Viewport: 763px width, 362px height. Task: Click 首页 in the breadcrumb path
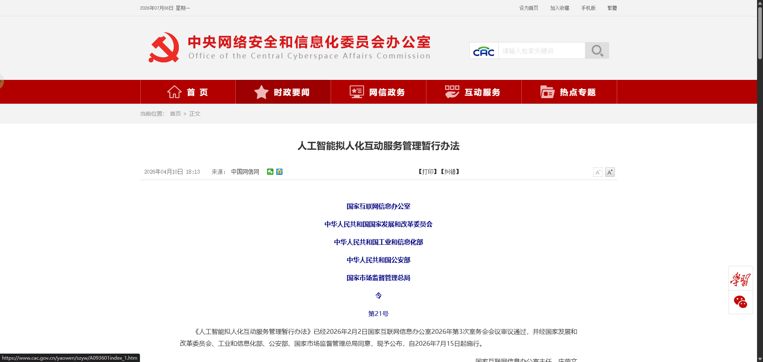(175, 114)
